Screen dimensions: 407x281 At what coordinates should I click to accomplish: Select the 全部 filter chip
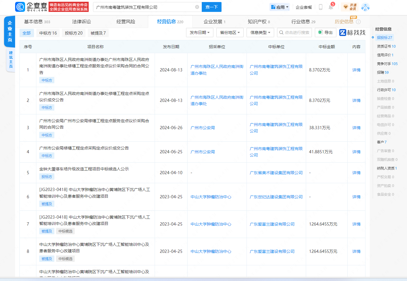[x=27, y=33]
